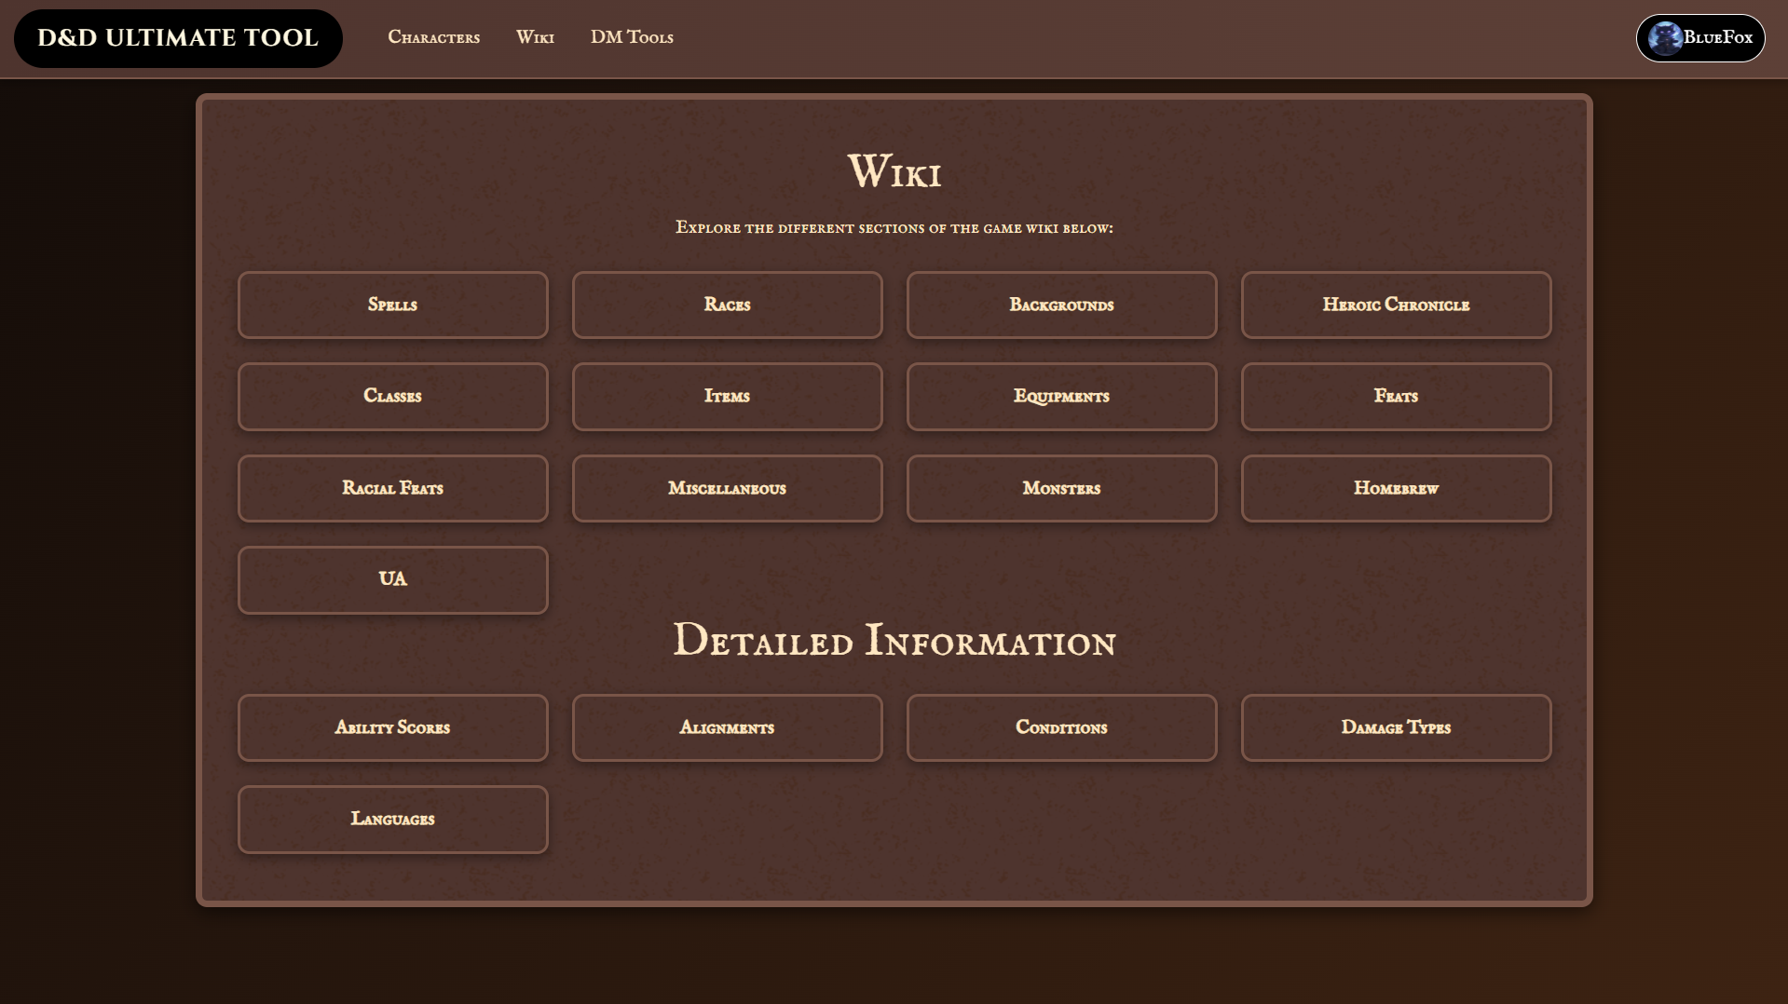Open the Homebrew section

pos(1396,488)
